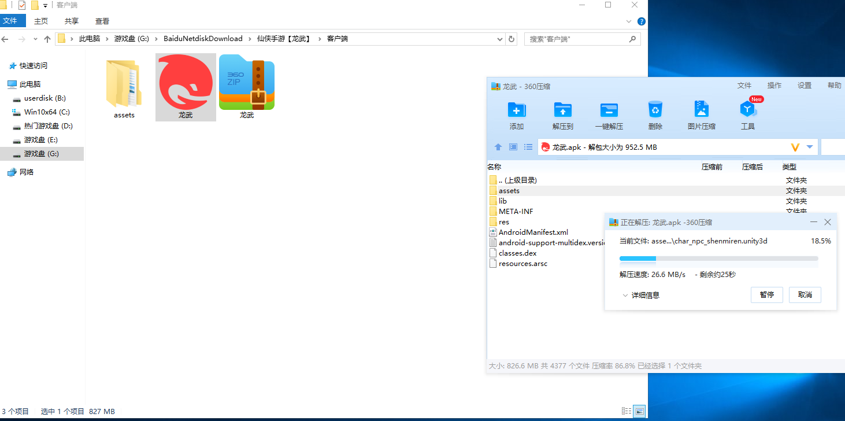Select the 一键解压 one-click extract icon
Image resolution: width=845 pixels, height=421 pixels.
tap(609, 110)
